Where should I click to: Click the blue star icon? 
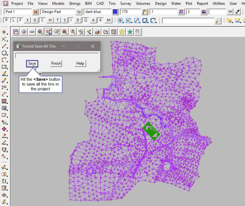130,32
